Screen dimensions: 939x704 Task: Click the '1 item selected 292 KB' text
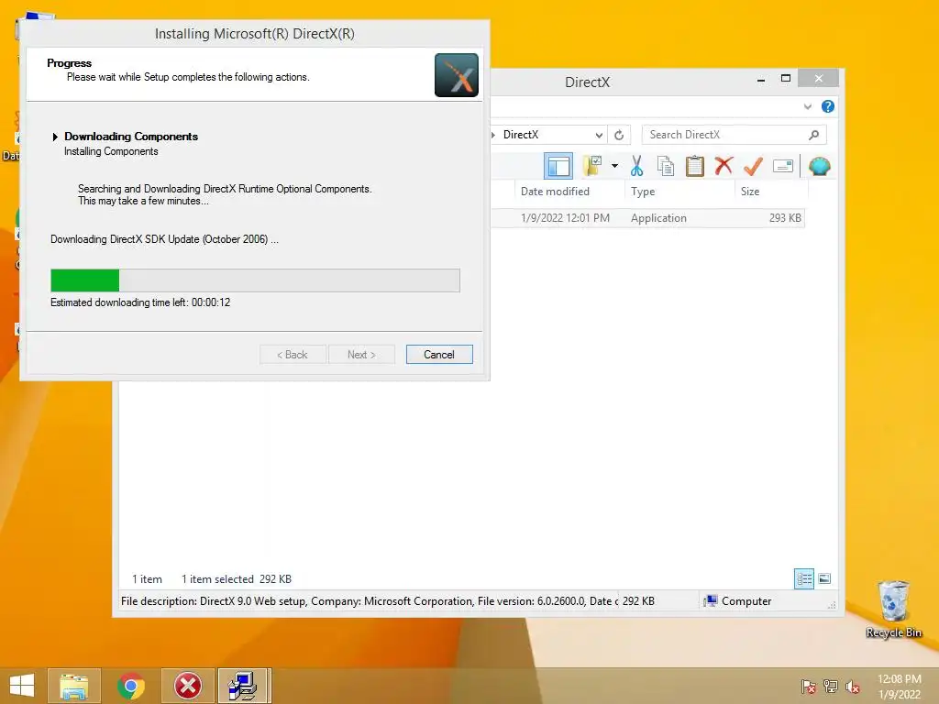click(237, 579)
